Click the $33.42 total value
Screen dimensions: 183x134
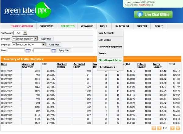(176, 119)
